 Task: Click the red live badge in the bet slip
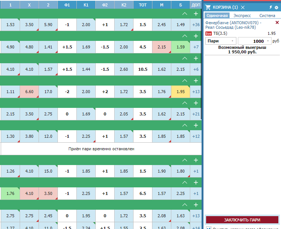[208, 33]
